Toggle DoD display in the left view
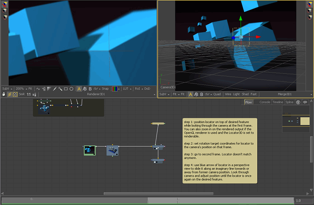Image resolution: width=314 pixels, height=205 pixels. pos(147,89)
